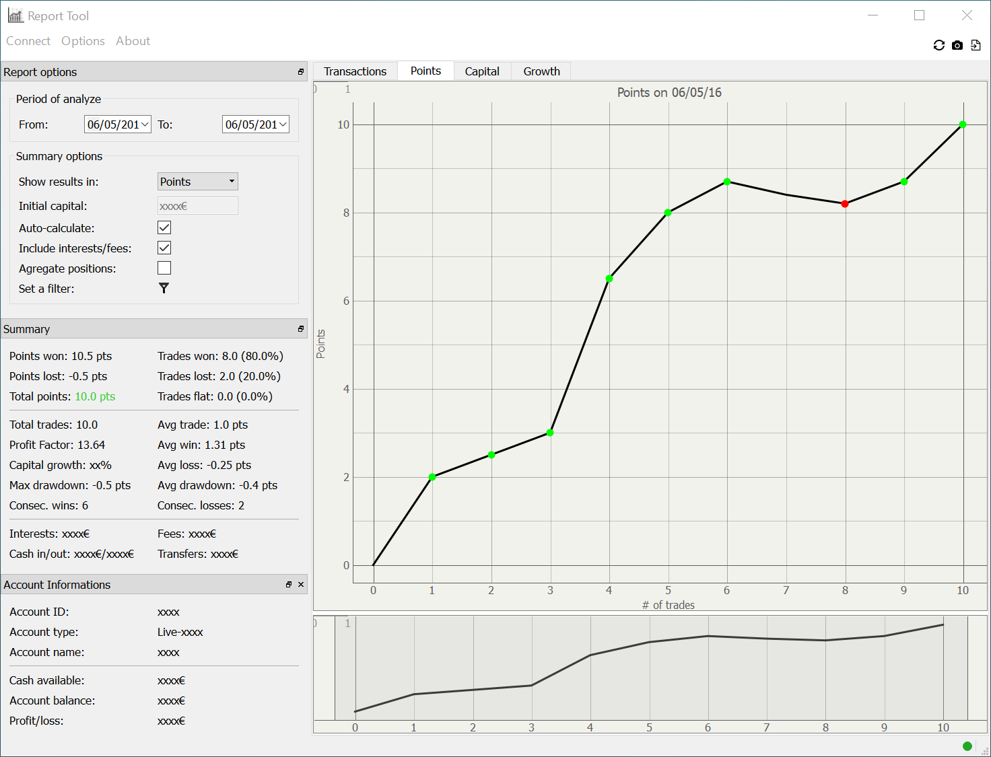The image size is (991, 757).
Task: Click the green connection status indicator
Action: tap(967, 746)
